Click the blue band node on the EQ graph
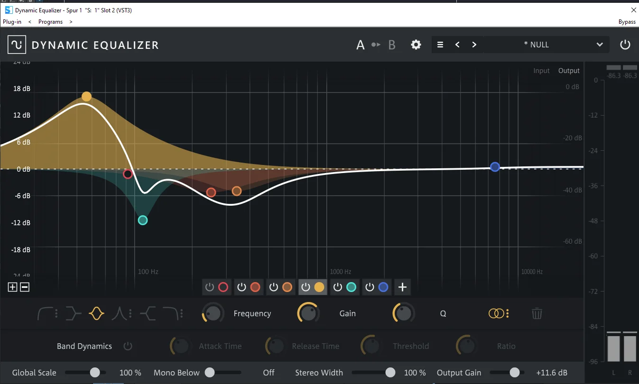This screenshot has width=639, height=384. (495, 167)
